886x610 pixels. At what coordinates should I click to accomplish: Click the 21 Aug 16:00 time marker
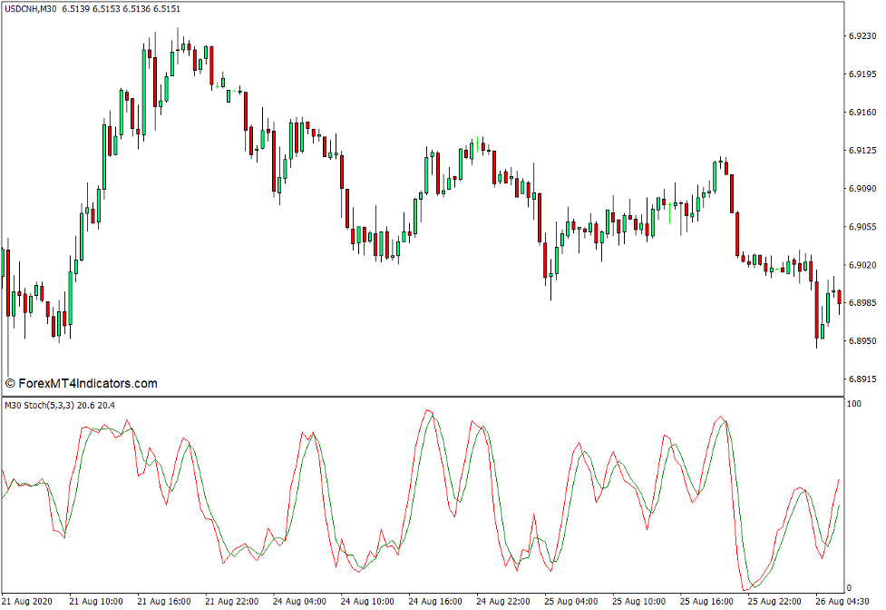(164, 601)
